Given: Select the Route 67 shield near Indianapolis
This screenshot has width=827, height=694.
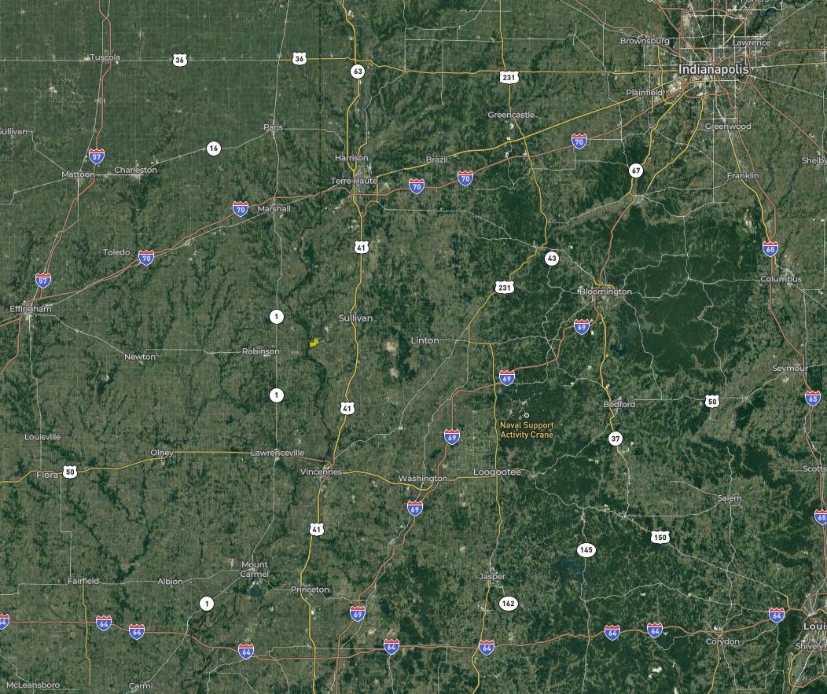Looking at the screenshot, I should [x=636, y=171].
